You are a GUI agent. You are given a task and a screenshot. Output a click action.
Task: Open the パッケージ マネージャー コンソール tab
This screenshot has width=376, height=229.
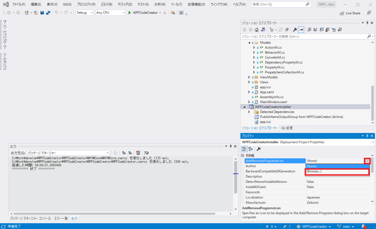30,218
